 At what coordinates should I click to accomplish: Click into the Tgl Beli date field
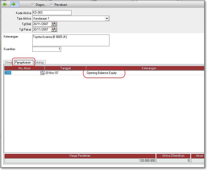pos(42,24)
